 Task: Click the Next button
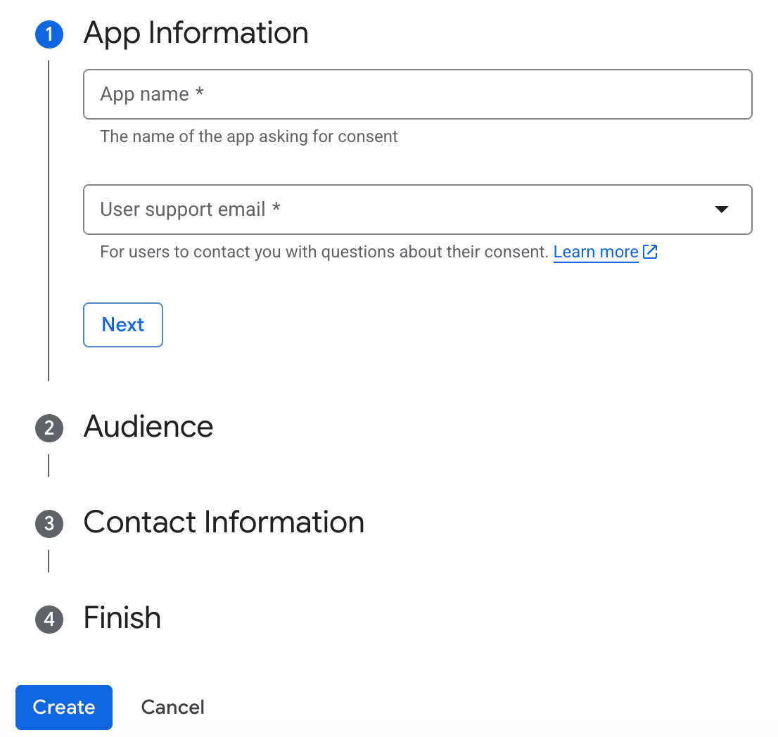tap(123, 325)
